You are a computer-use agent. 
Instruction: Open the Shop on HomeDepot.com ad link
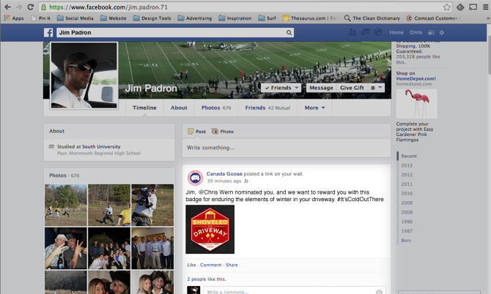point(416,76)
